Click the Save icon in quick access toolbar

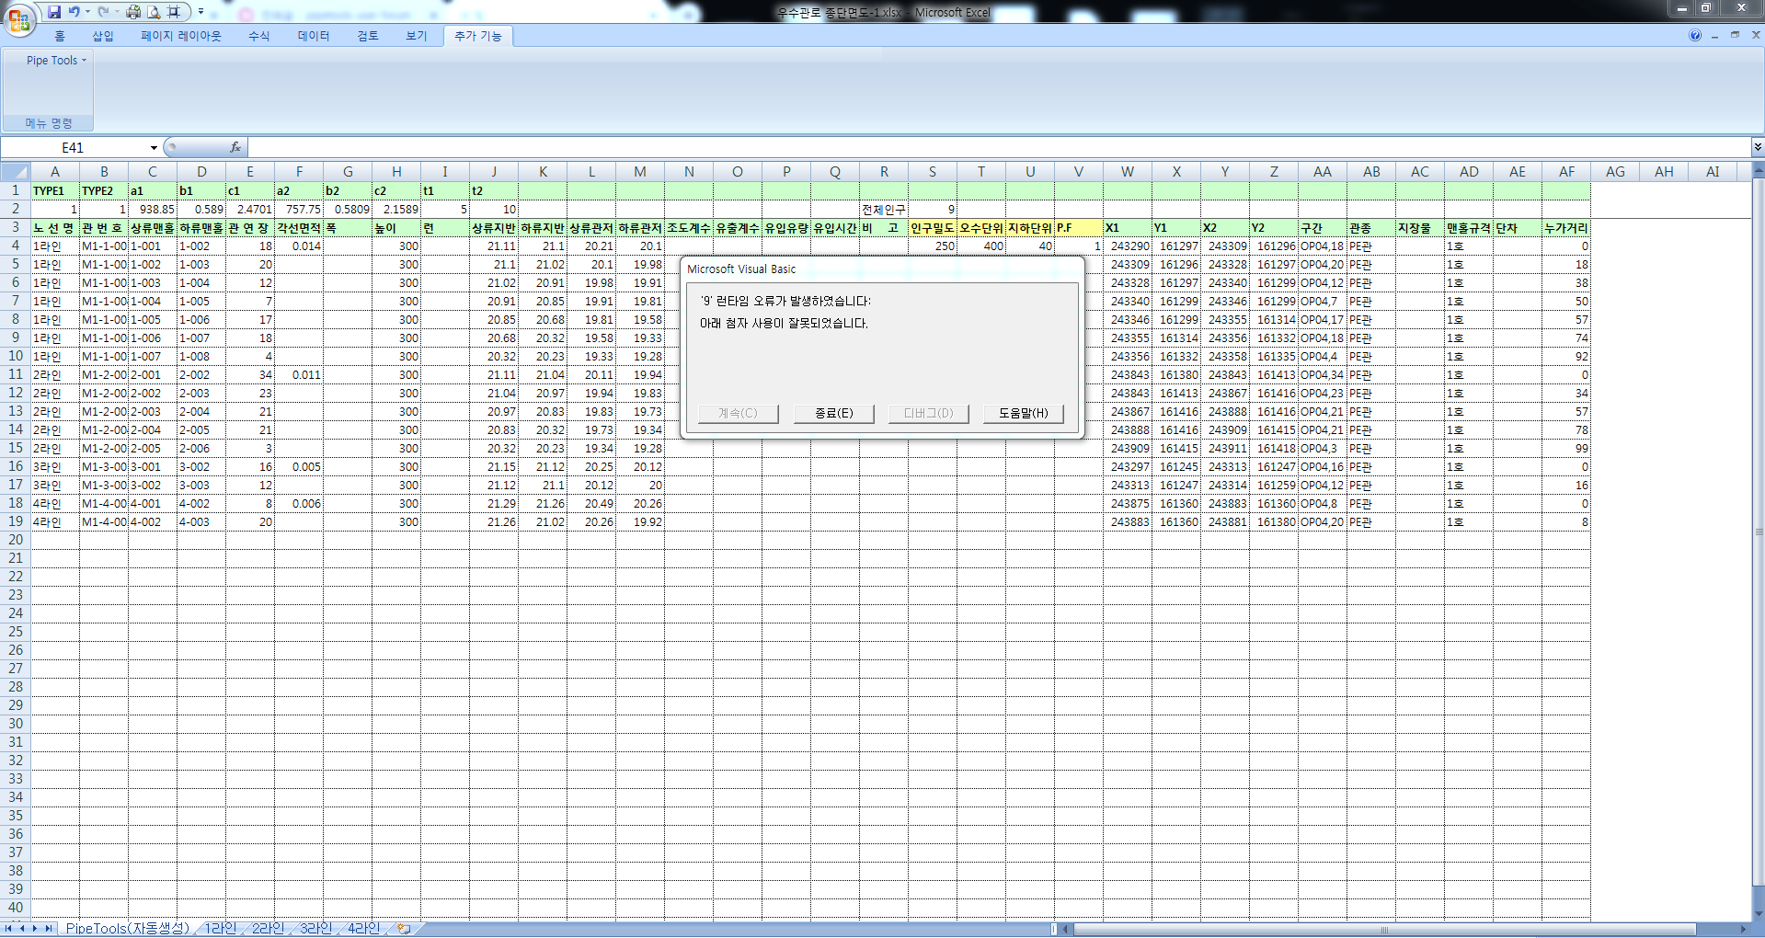click(x=54, y=12)
